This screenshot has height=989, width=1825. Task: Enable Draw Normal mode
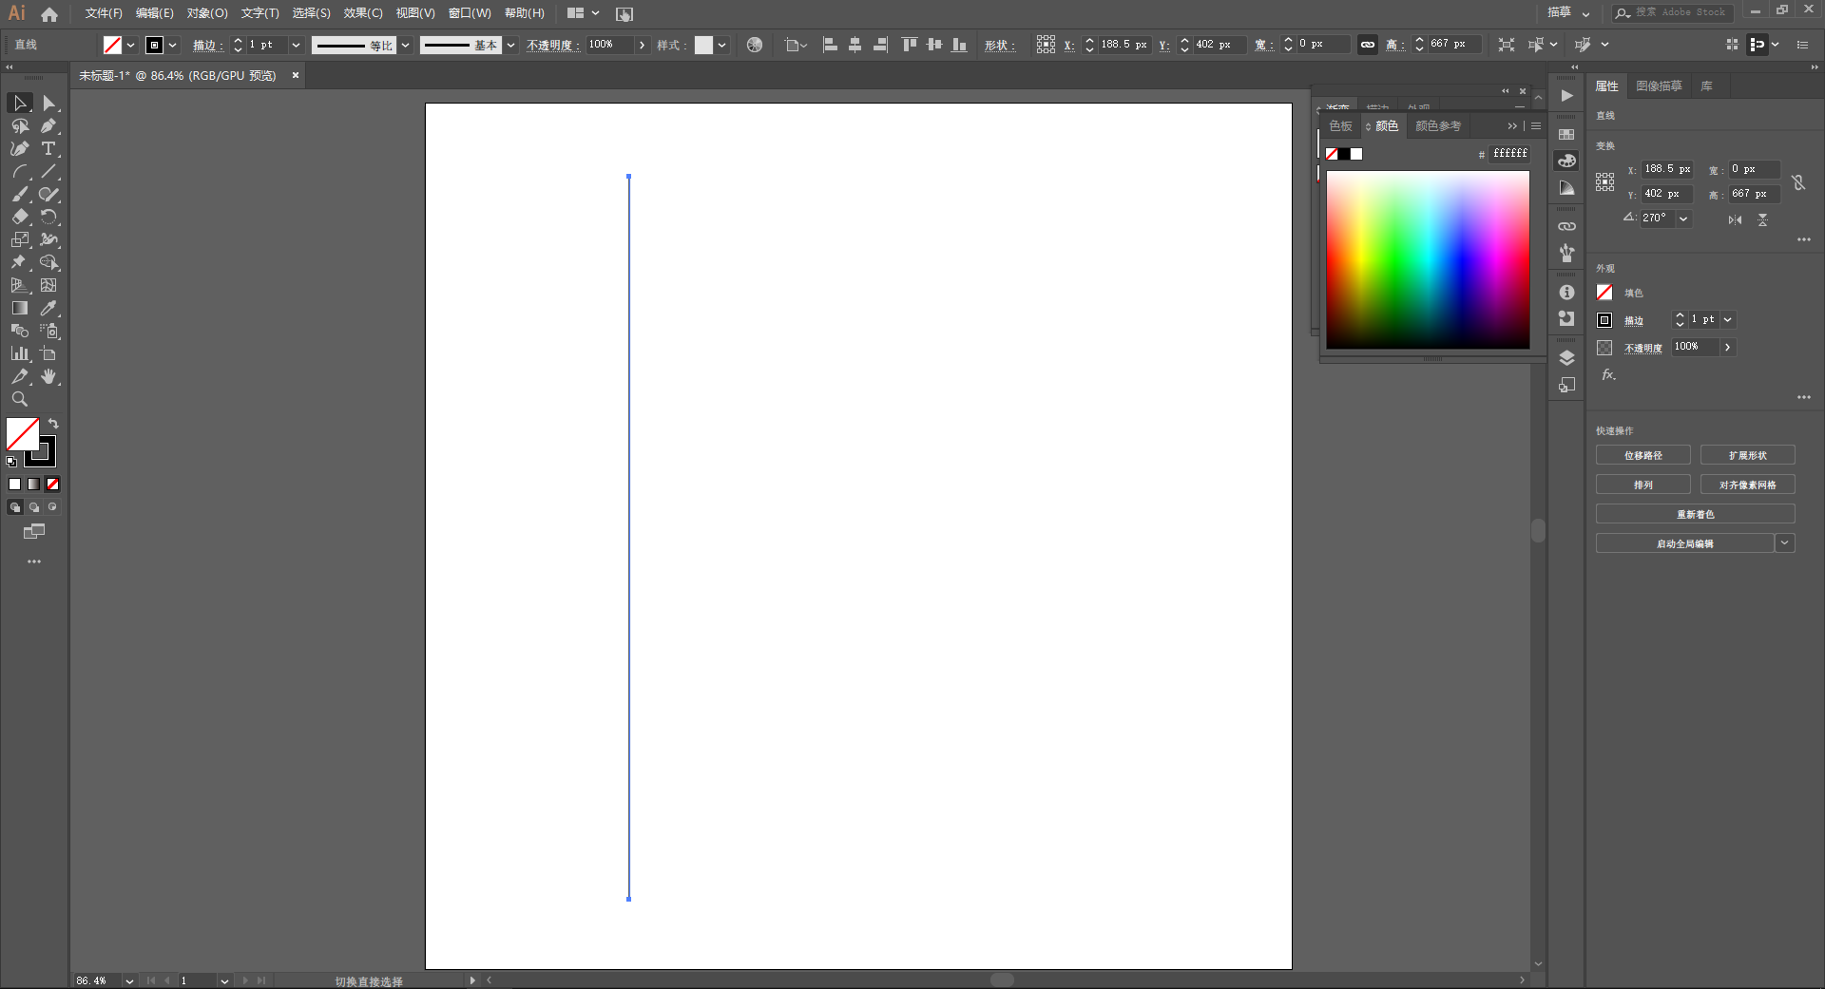click(x=14, y=507)
